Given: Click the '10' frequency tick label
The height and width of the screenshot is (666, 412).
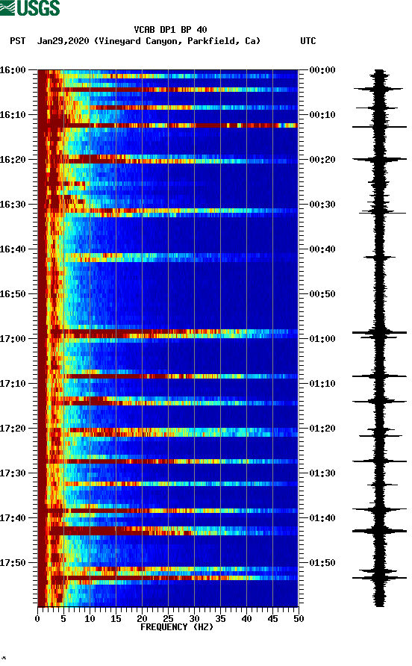Looking at the screenshot, I should 90,619.
